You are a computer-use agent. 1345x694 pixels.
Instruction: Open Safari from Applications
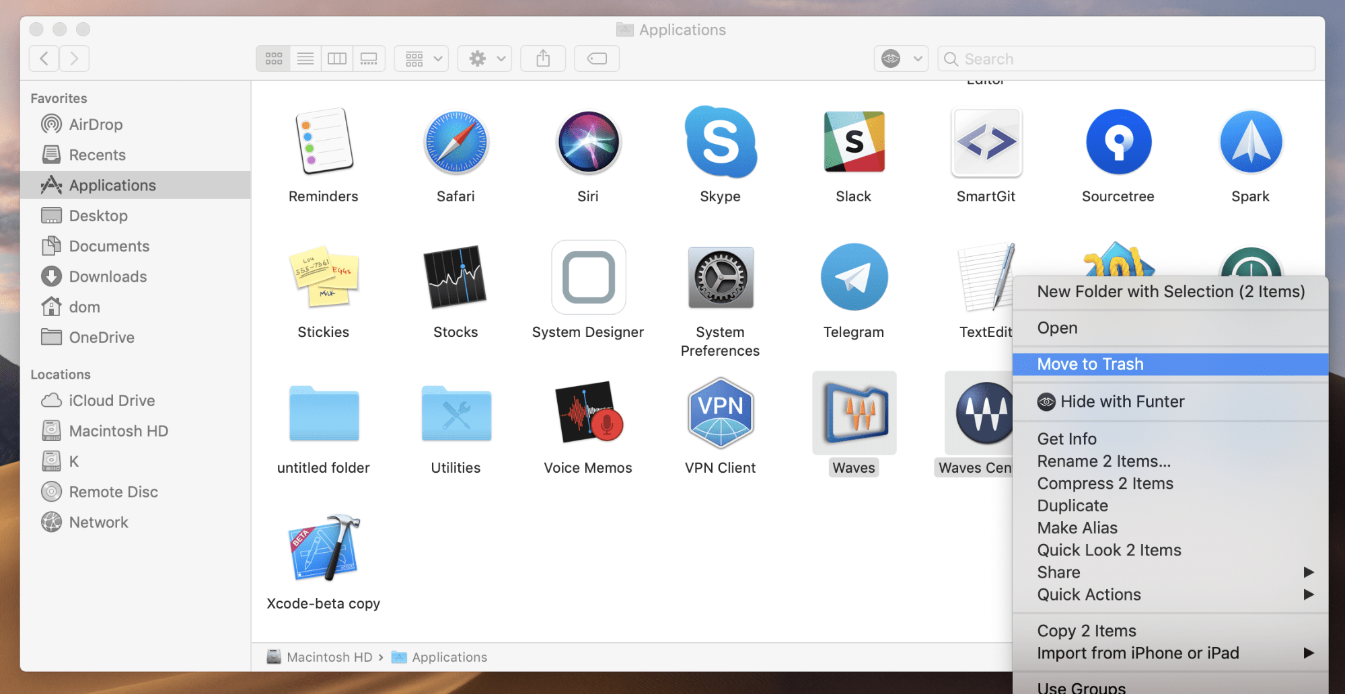[x=456, y=143]
